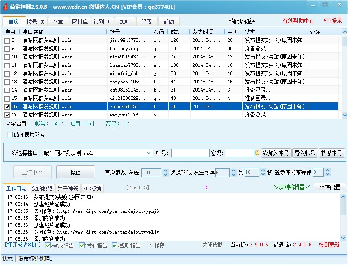Image resolution: width=348 pixels, height=265 pixels.
Task: Open the 规则编辑器 link
Action: tap(292, 187)
